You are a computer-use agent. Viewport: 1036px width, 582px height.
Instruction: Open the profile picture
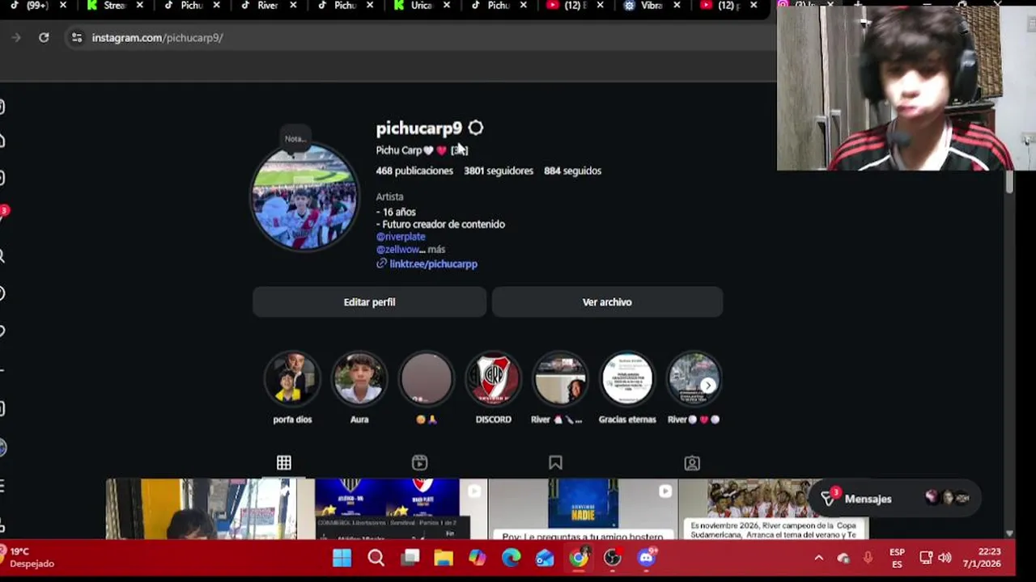(x=304, y=198)
